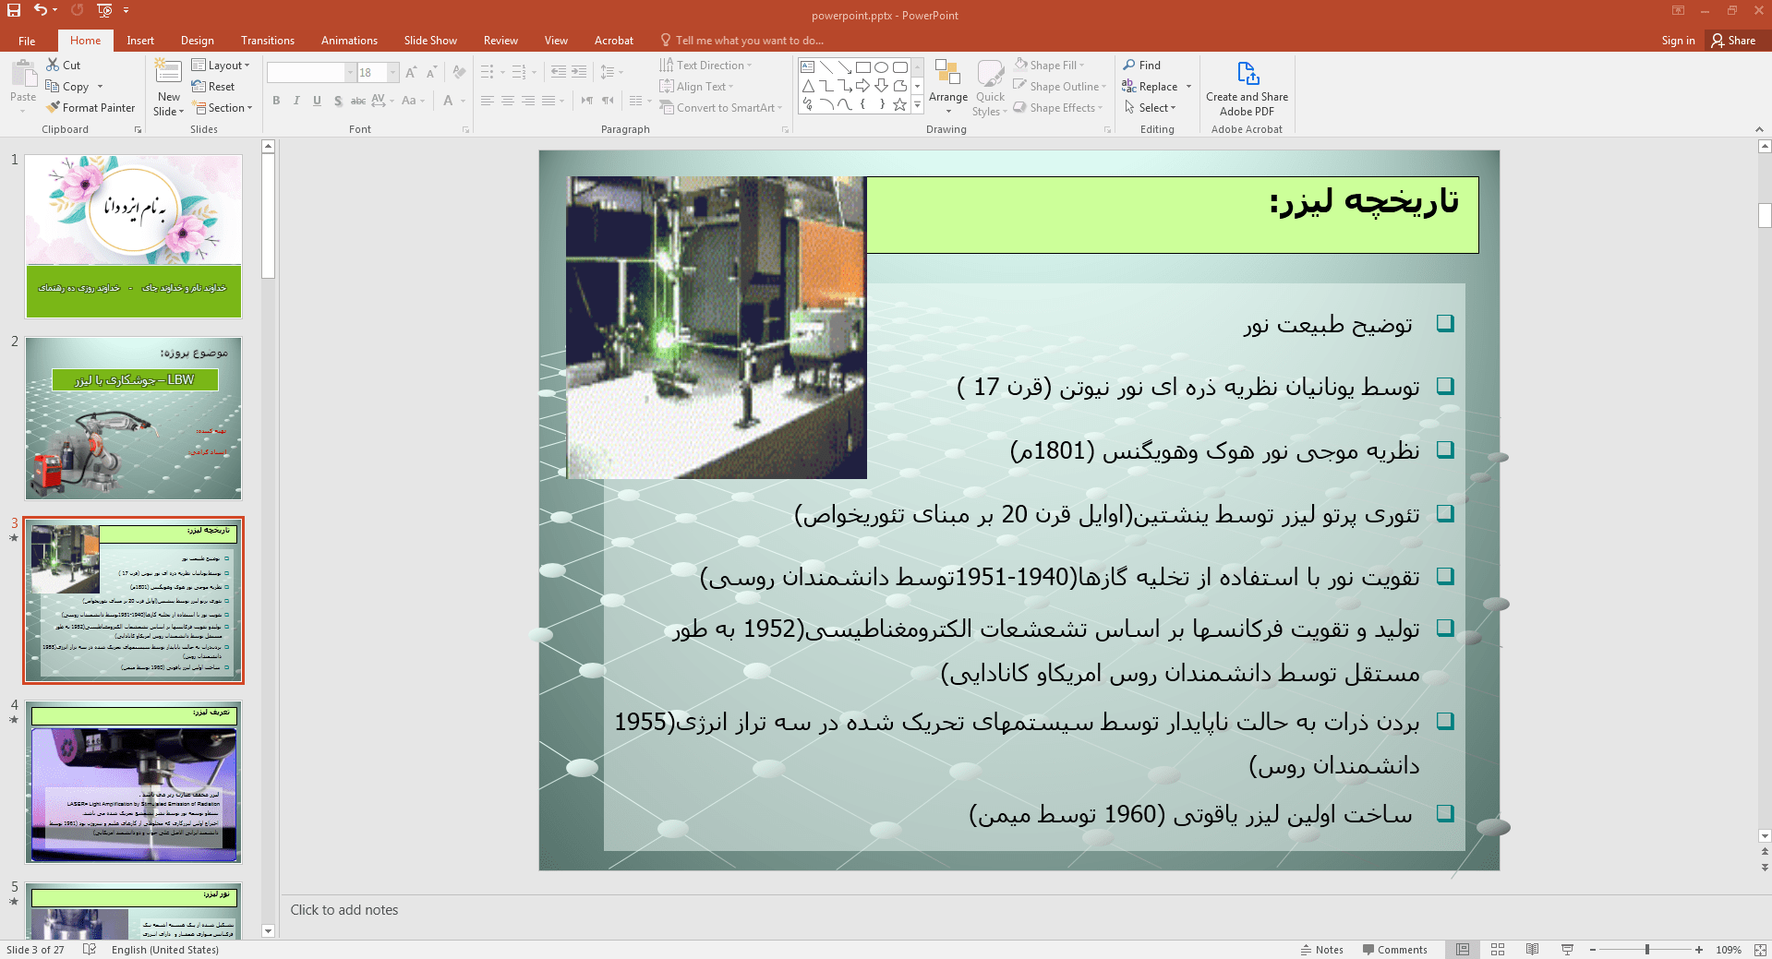The width and height of the screenshot is (1772, 959).
Task: Align text left in paragraph group
Action: tap(488, 101)
